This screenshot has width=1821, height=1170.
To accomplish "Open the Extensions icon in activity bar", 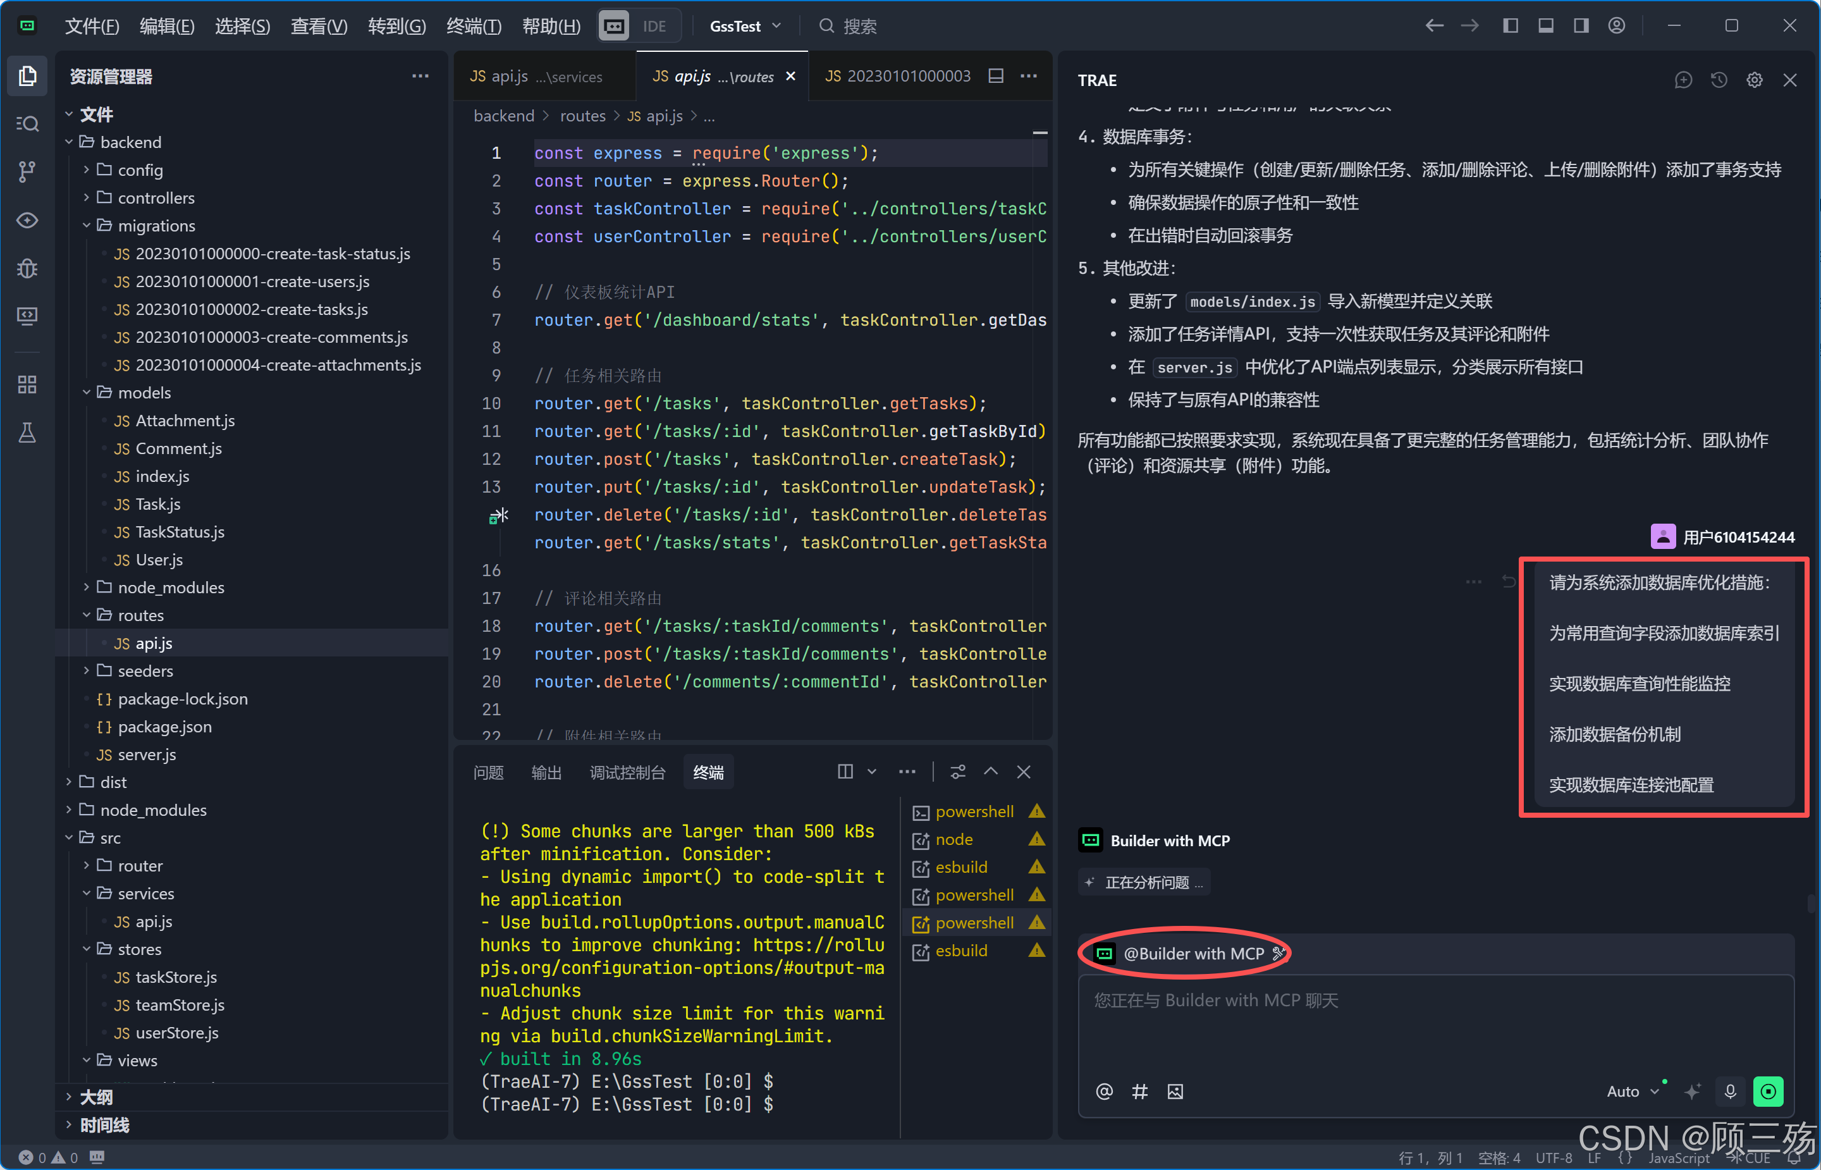I will tap(27, 385).
